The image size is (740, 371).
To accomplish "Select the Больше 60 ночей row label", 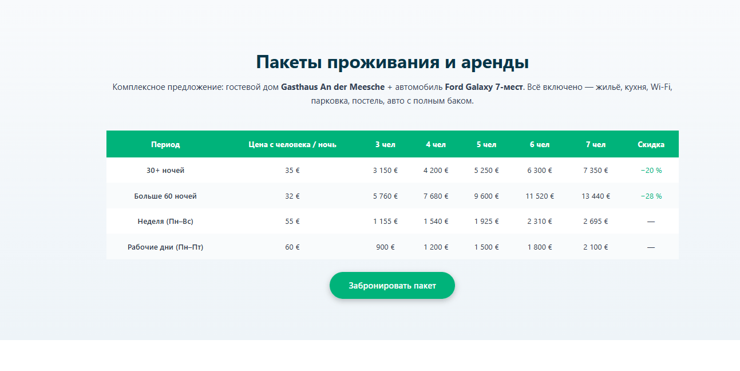I will pyautogui.click(x=165, y=196).
